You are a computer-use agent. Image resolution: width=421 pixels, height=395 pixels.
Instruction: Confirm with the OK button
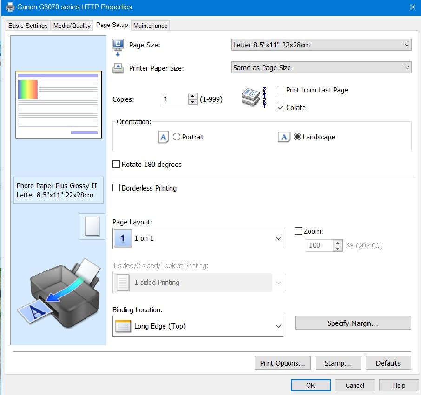pyautogui.click(x=311, y=385)
